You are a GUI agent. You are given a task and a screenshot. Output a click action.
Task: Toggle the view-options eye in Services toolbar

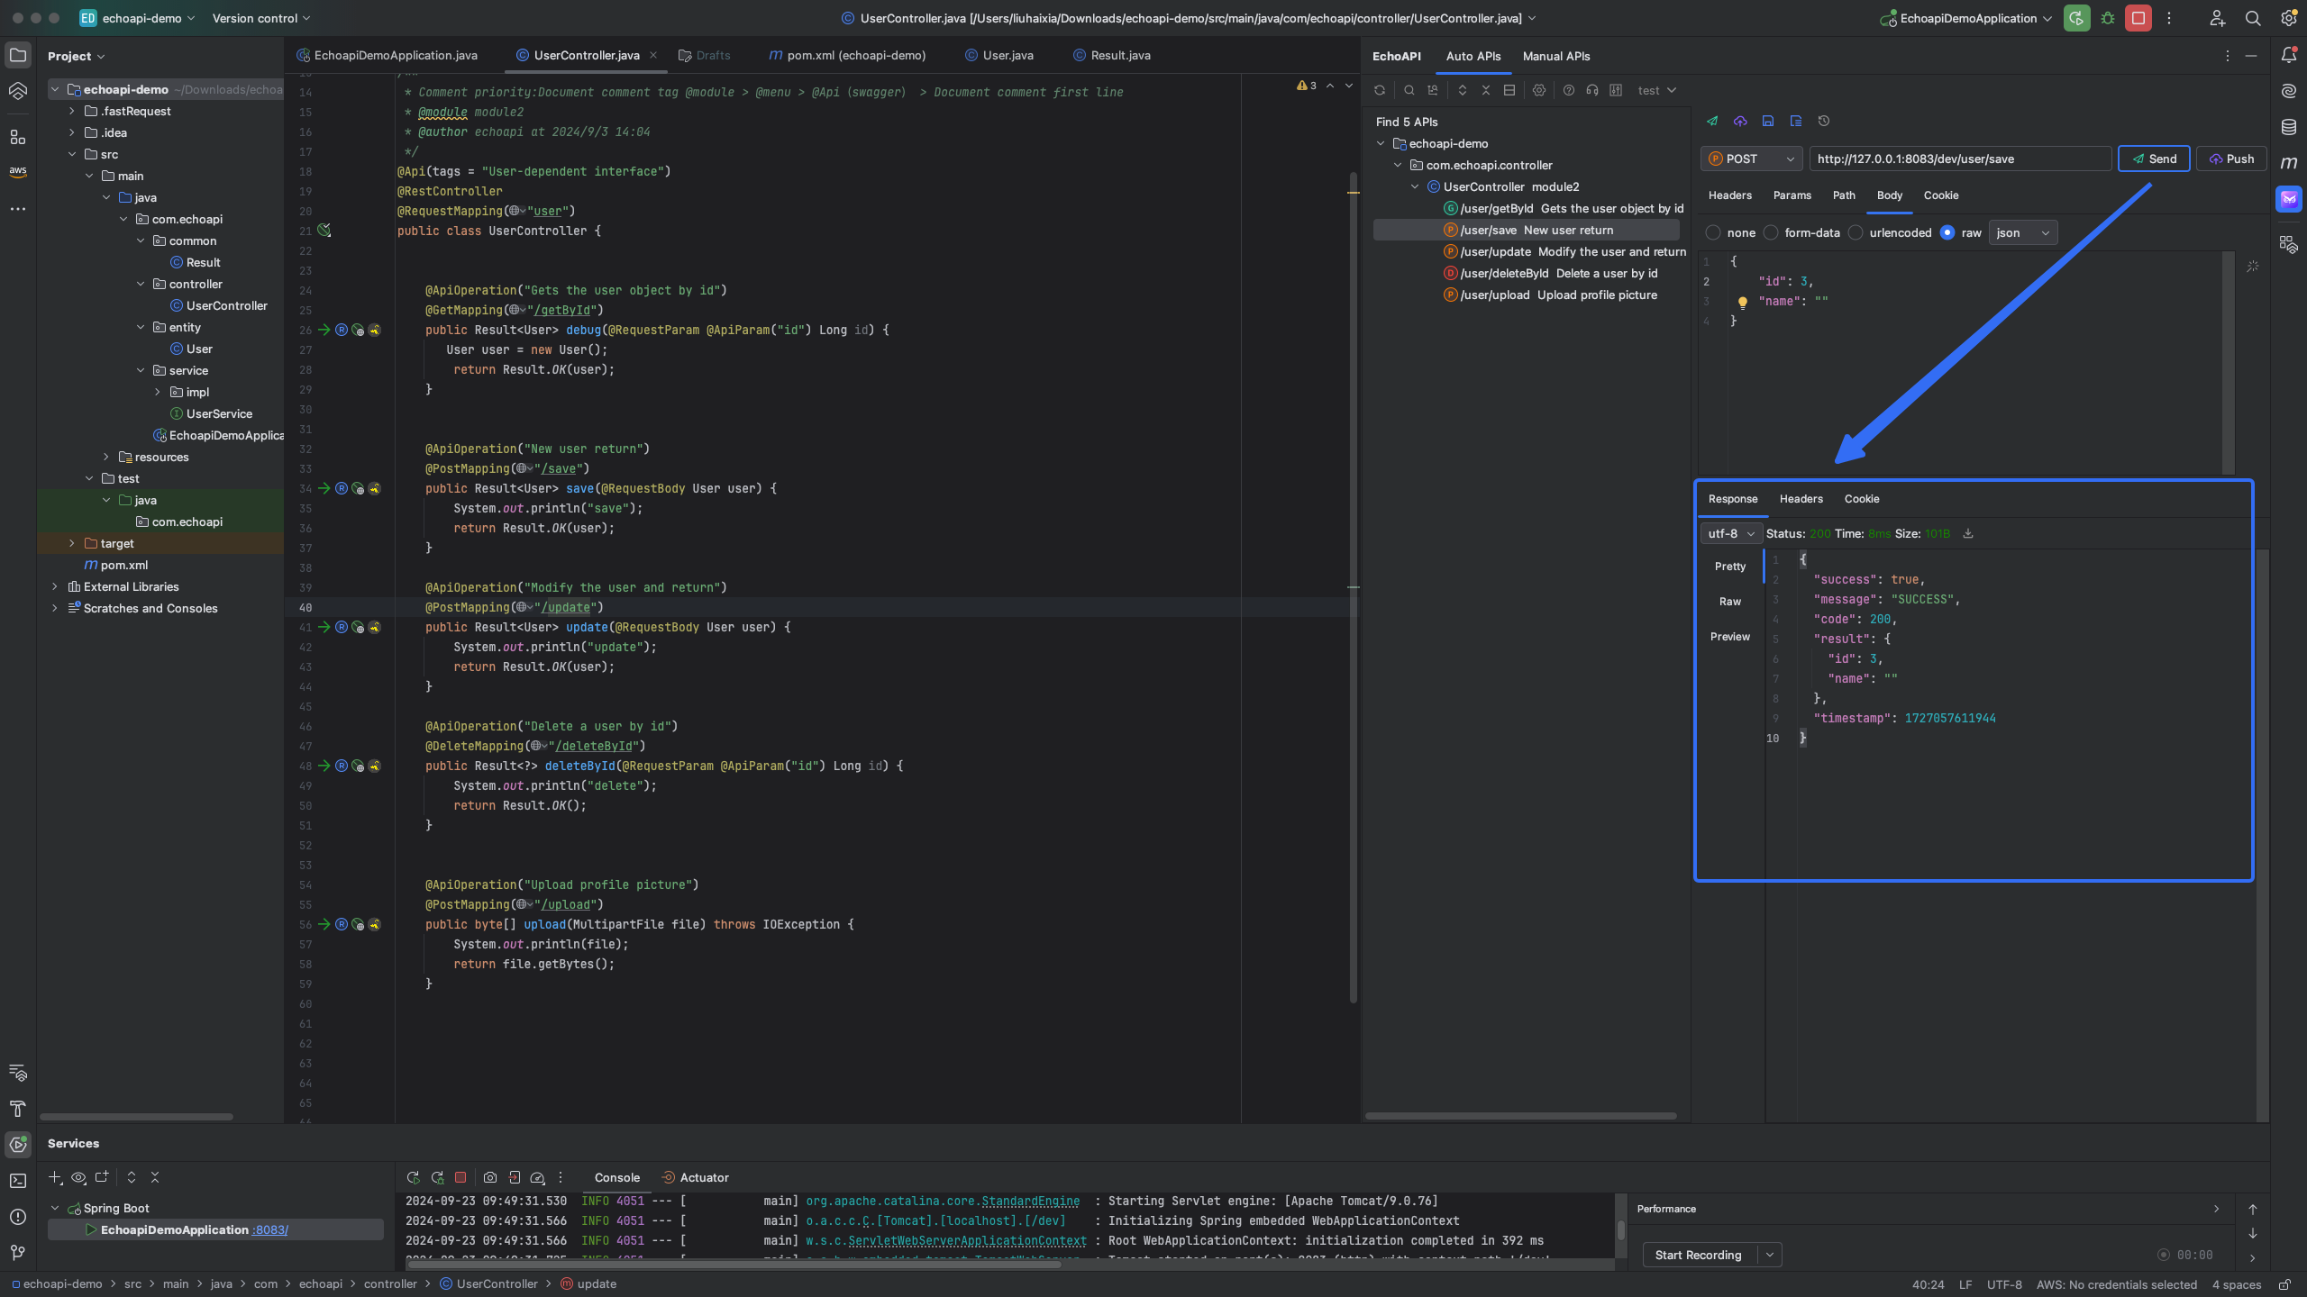coord(78,1177)
